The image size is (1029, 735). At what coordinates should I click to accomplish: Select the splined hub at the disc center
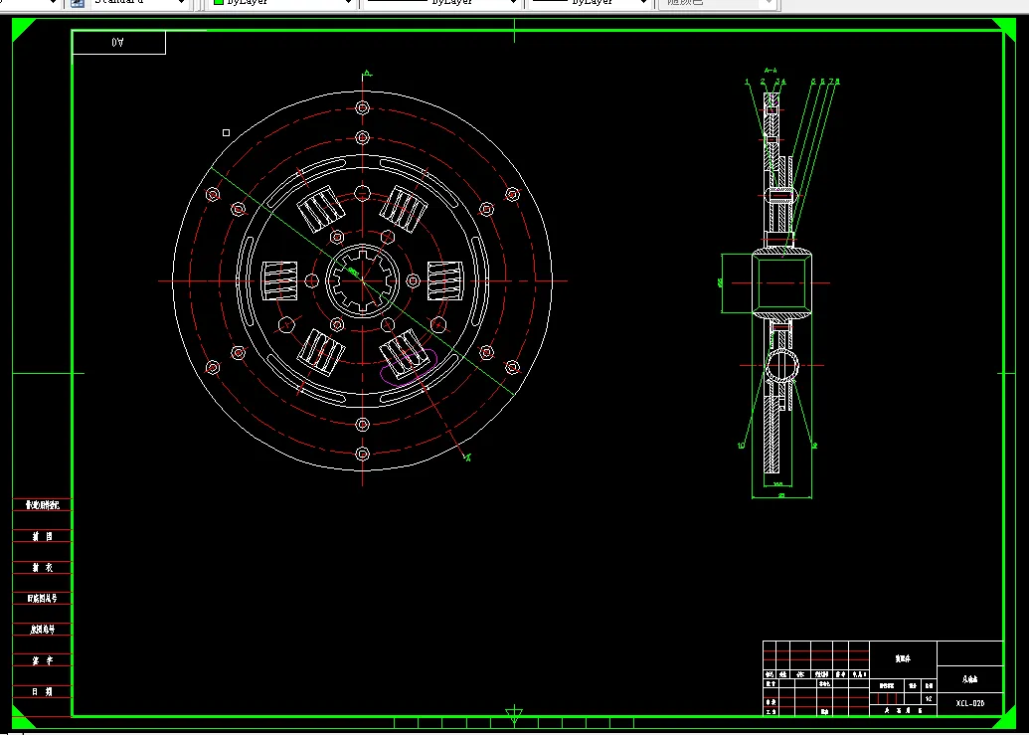(362, 280)
